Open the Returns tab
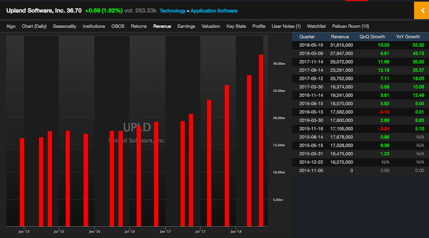The height and width of the screenshot is (238, 429). pyautogui.click(x=139, y=26)
